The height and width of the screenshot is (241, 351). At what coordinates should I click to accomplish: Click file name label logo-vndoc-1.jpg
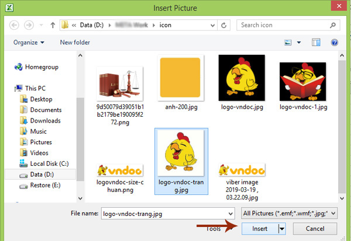coord(303,107)
